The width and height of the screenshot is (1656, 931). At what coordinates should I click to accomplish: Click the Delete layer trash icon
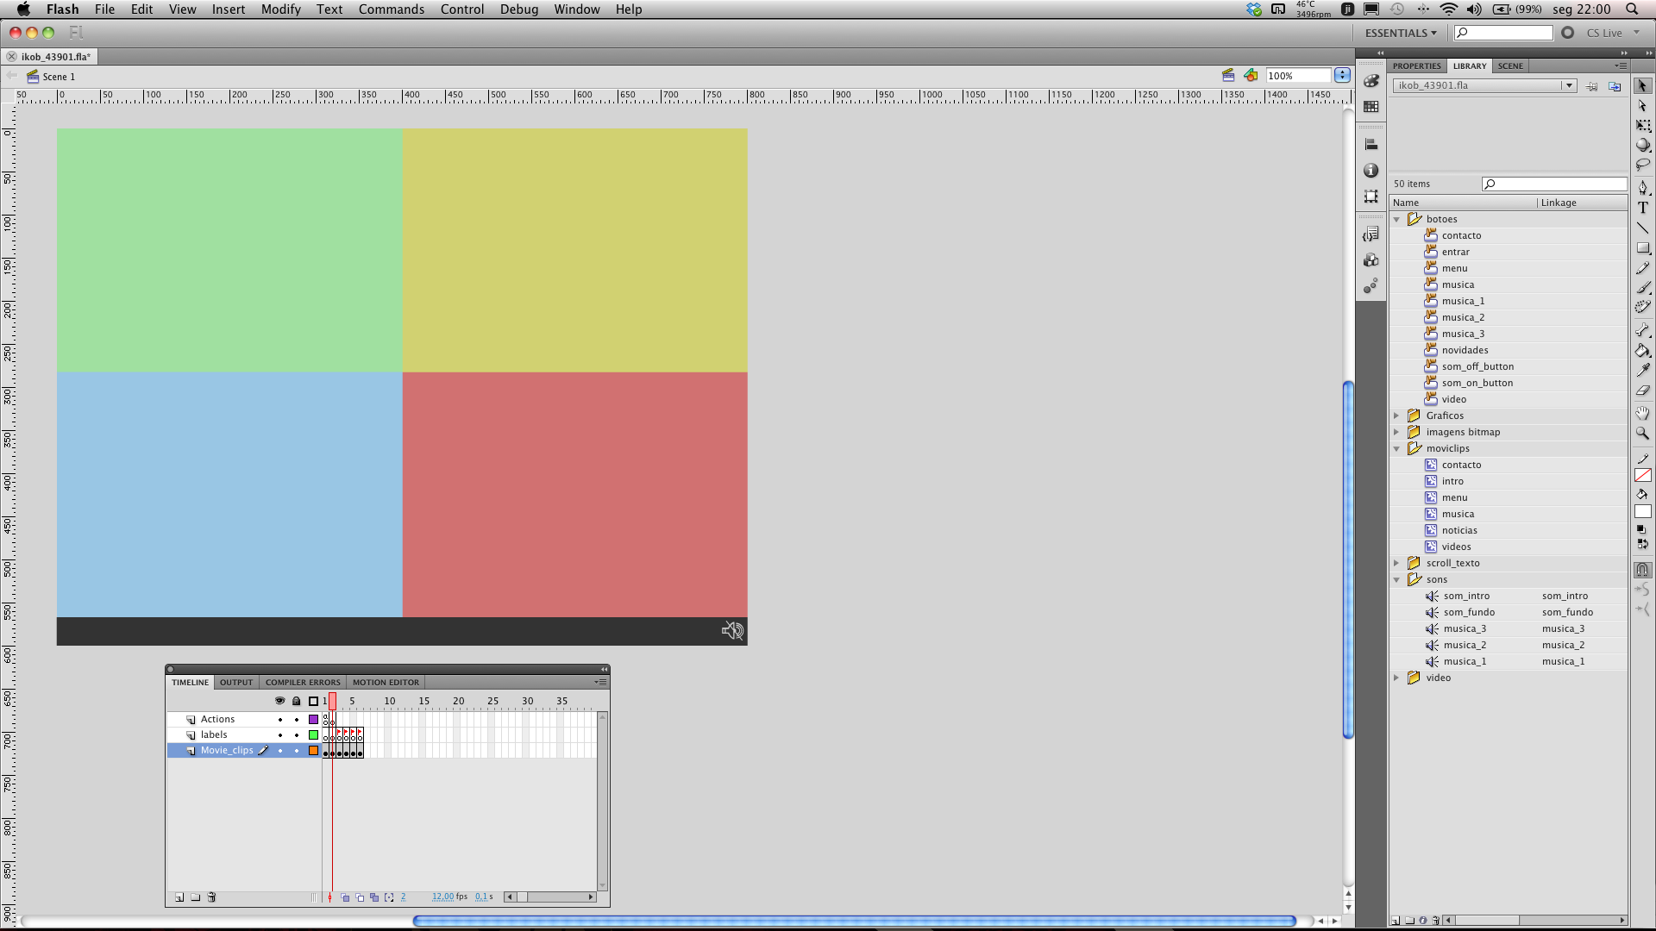(x=211, y=897)
